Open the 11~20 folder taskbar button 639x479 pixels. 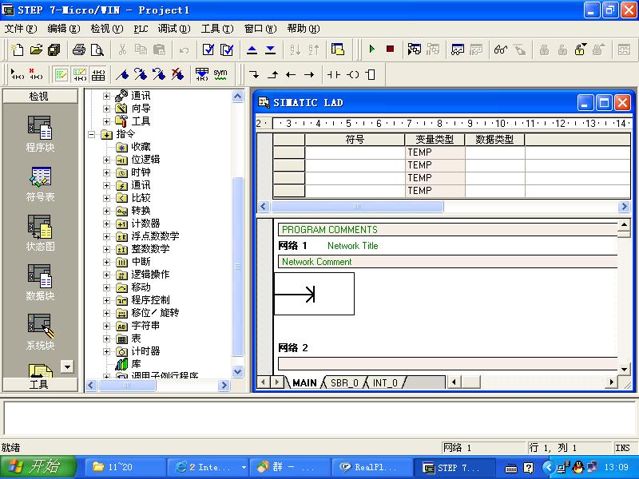tap(125, 467)
